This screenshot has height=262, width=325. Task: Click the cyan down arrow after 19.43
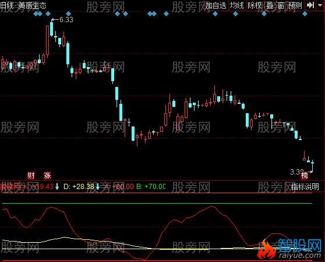57,187
